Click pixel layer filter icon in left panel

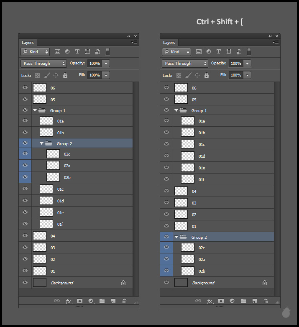(57, 52)
